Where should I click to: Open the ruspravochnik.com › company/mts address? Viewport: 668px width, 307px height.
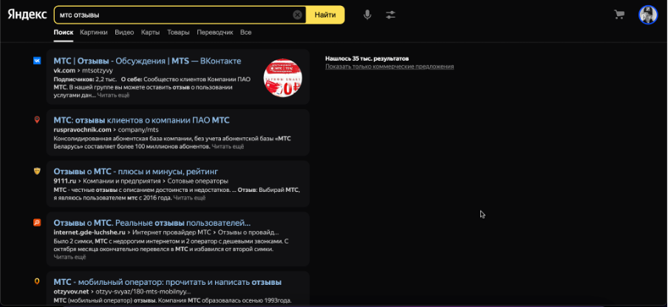[x=106, y=130]
